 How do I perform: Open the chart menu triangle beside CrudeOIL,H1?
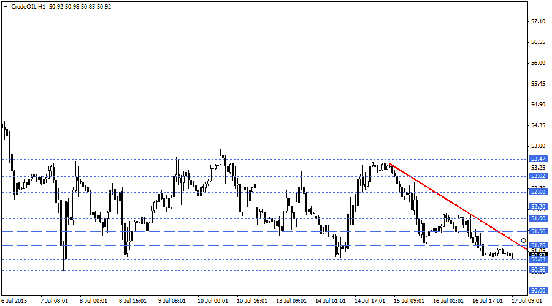tap(5, 6)
